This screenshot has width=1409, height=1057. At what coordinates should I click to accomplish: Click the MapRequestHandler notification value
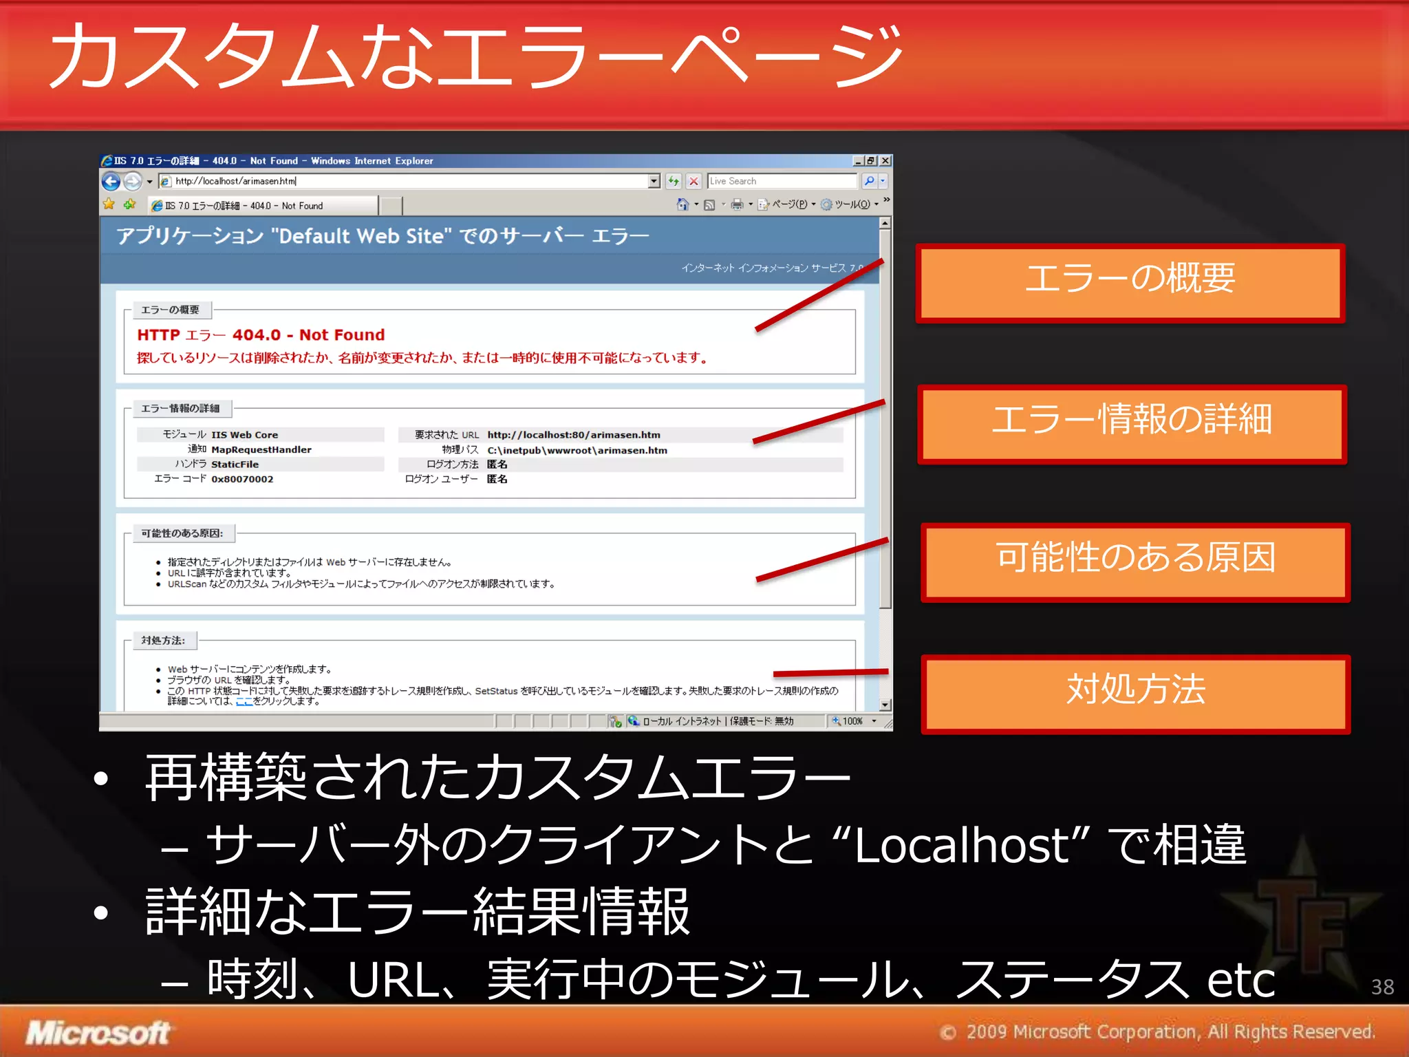(261, 450)
